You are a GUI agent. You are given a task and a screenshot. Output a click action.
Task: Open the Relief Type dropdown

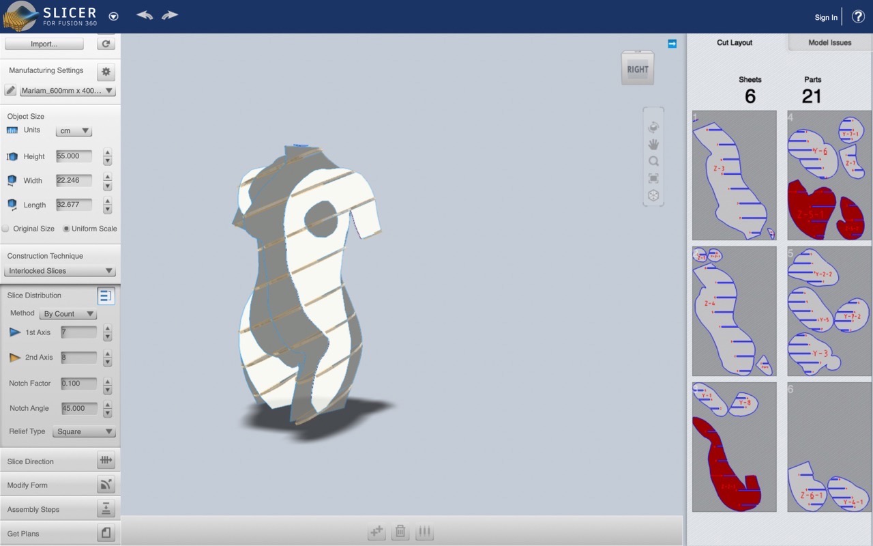click(x=84, y=431)
